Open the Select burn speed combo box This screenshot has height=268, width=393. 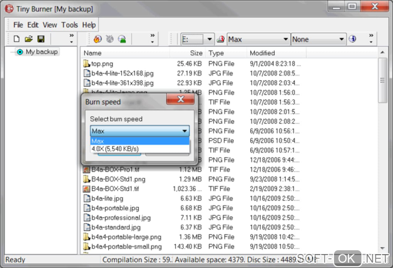[x=140, y=131]
